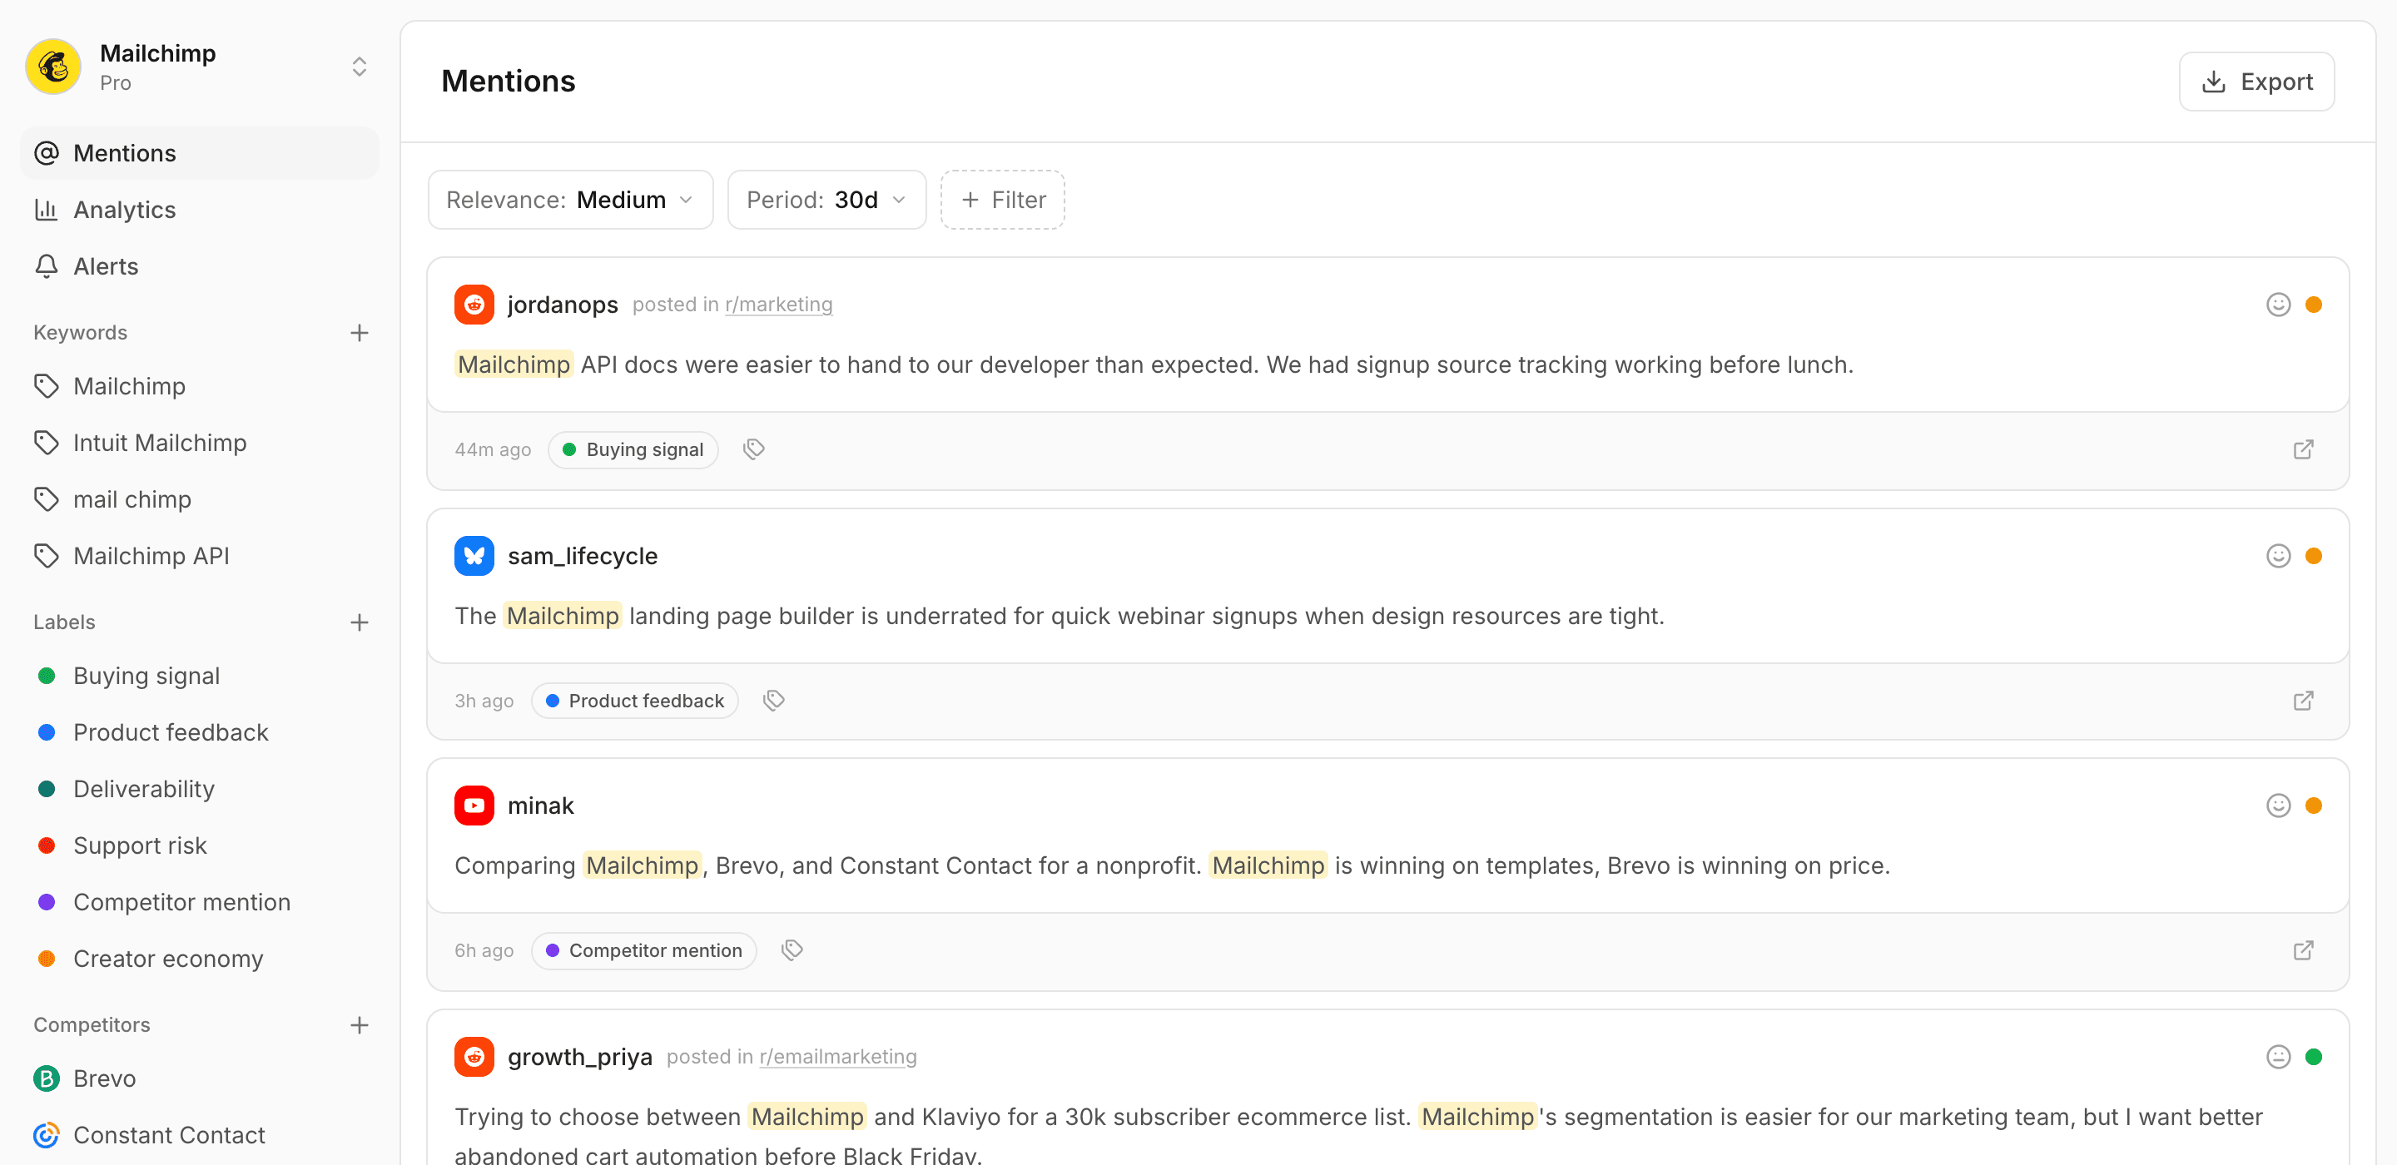Screen dimensions: 2397x1165
Task: Set sentiment on minak mention
Action: tap(2278, 806)
